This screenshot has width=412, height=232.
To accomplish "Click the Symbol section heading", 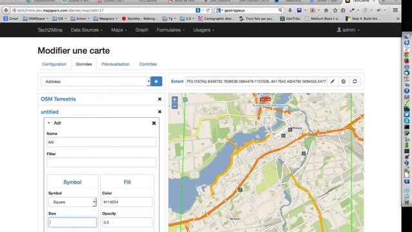I will click(72, 182).
